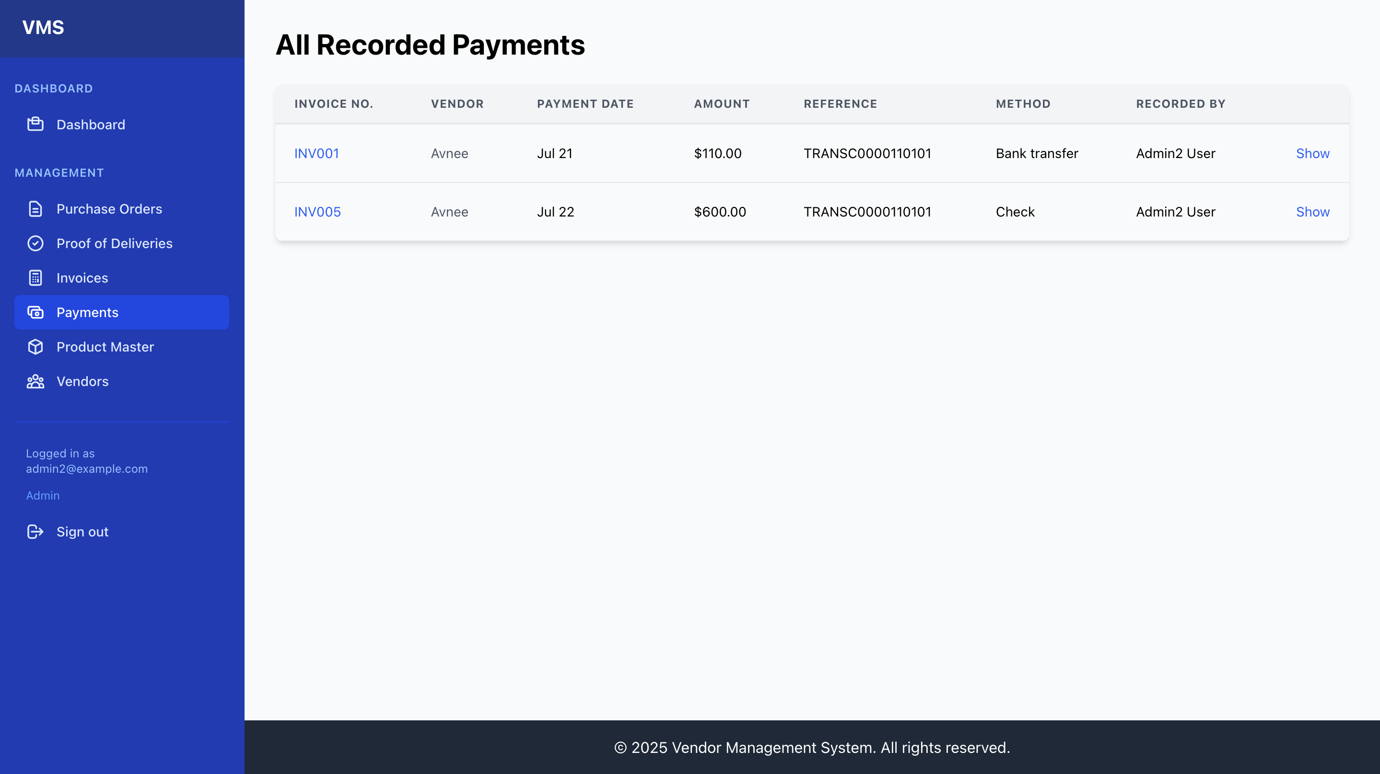This screenshot has width=1380, height=774.
Task: Navigate to Purchase Orders page
Action: click(109, 209)
